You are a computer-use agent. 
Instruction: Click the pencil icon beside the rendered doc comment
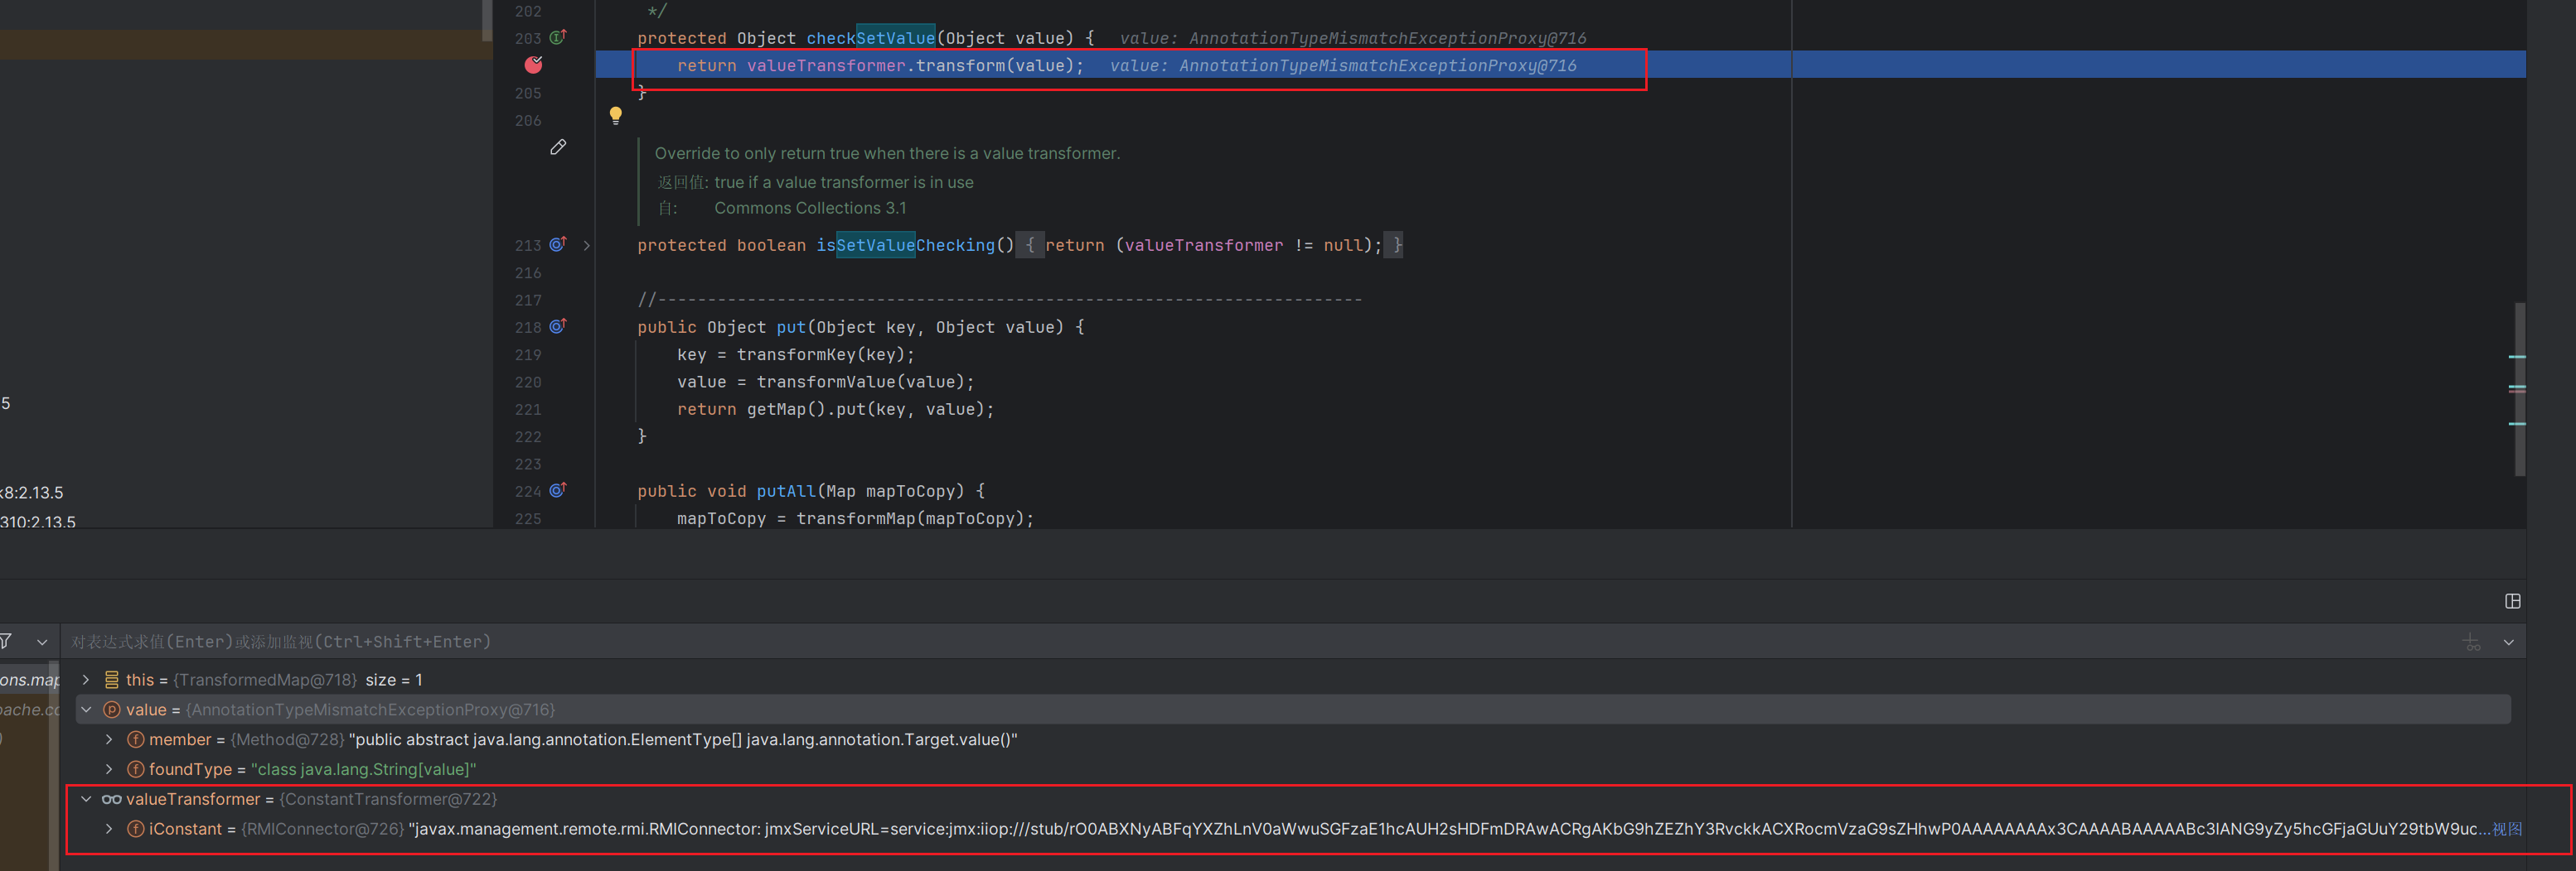[558, 148]
